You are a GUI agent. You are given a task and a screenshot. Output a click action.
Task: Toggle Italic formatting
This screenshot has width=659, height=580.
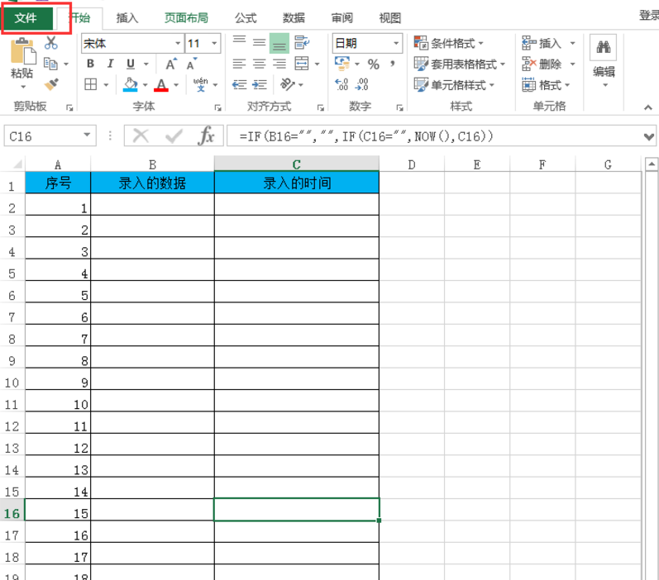[110, 64]
